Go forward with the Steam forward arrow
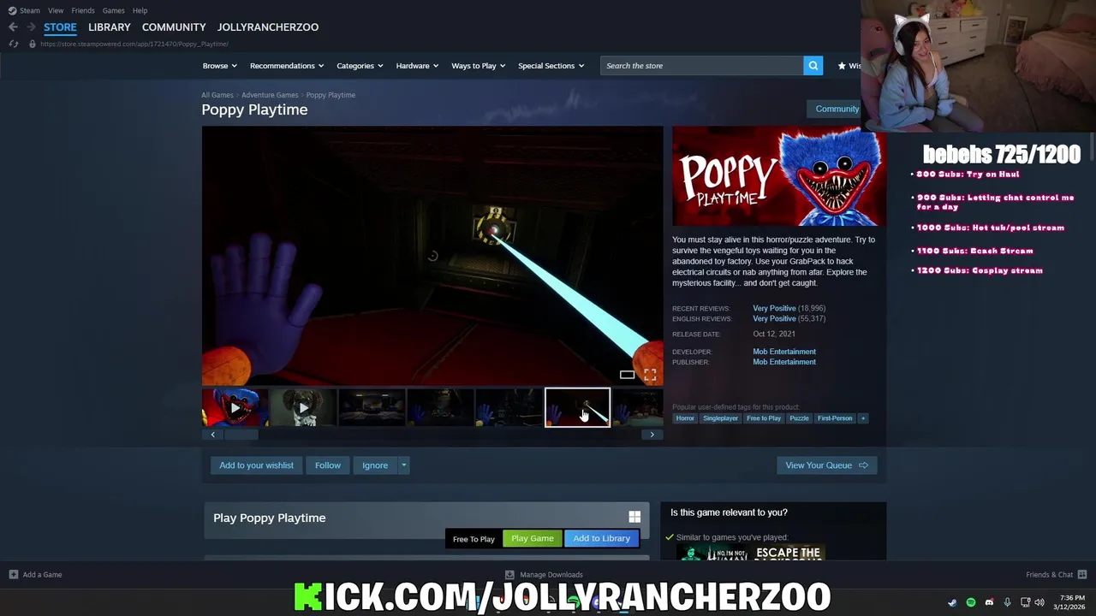Screen dimensions: 1096x616 31,27
